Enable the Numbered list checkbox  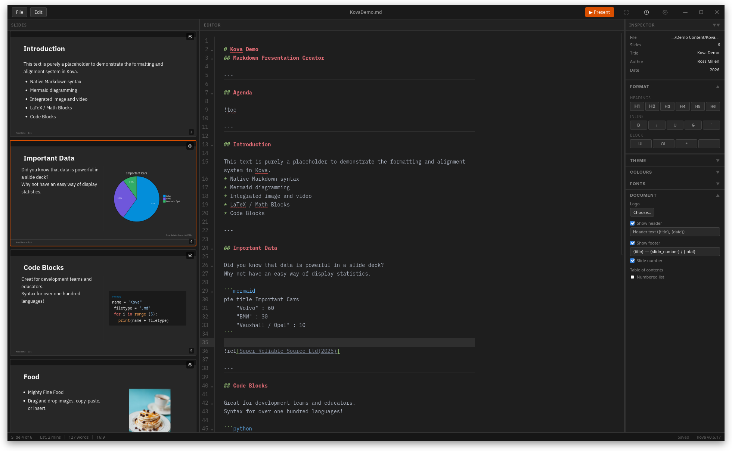pyautogui.click(x=632, y=277)
